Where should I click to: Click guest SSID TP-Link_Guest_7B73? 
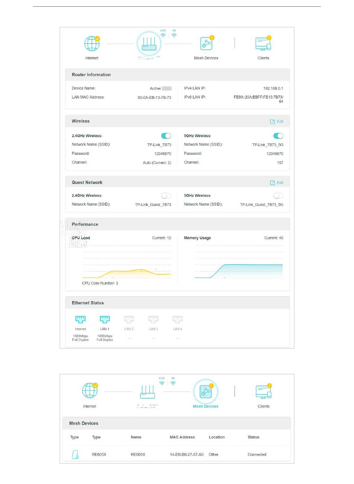[x=153, y=204]
